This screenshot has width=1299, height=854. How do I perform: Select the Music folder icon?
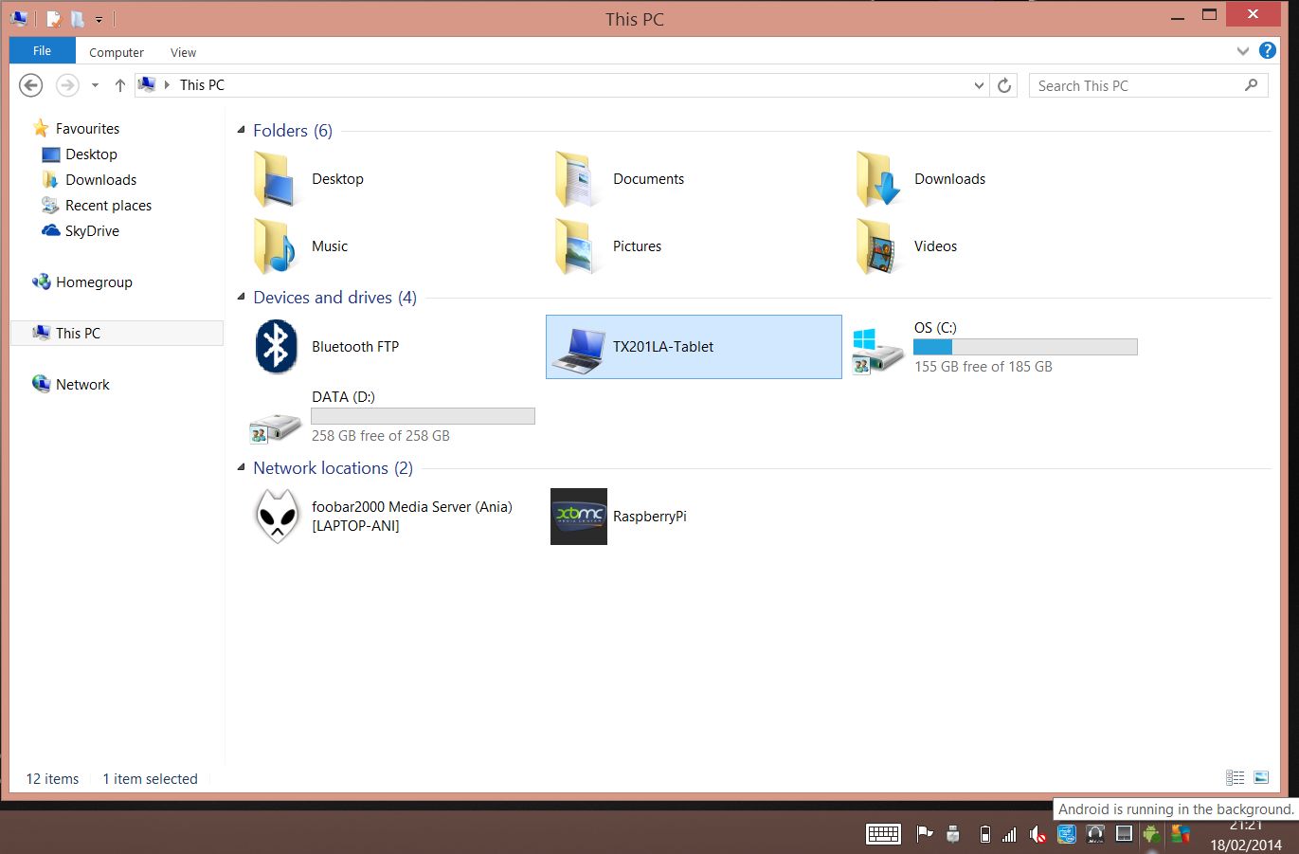point(273,246)
